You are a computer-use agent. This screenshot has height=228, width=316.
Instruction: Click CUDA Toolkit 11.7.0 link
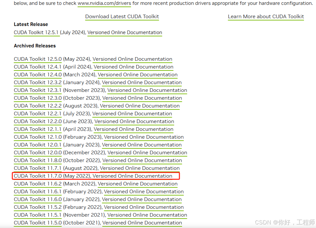pyautogui.click(x=38, y=176)
